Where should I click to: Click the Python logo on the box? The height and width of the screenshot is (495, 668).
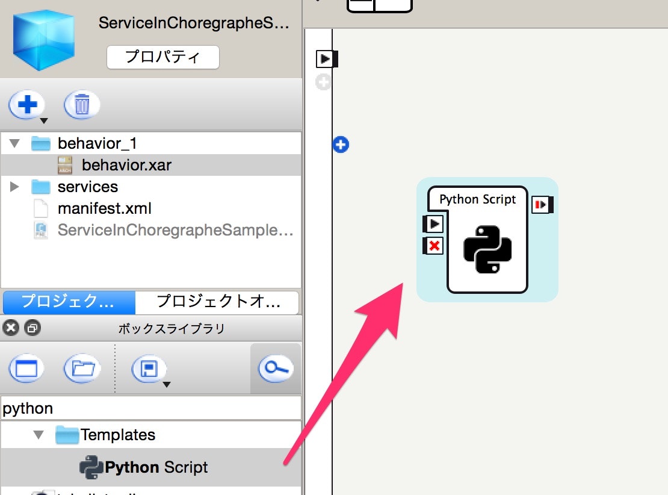[487, 249]
